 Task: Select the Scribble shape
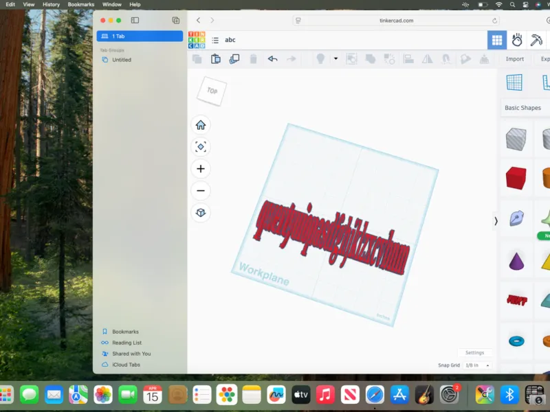(x=517, y=218)
